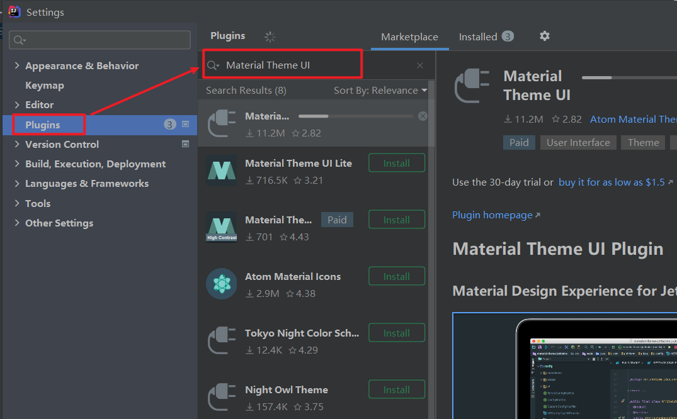This screenshot has height=419, width=677.
Task: Install Night Owl Theme plugin
Action: point(396,389)
